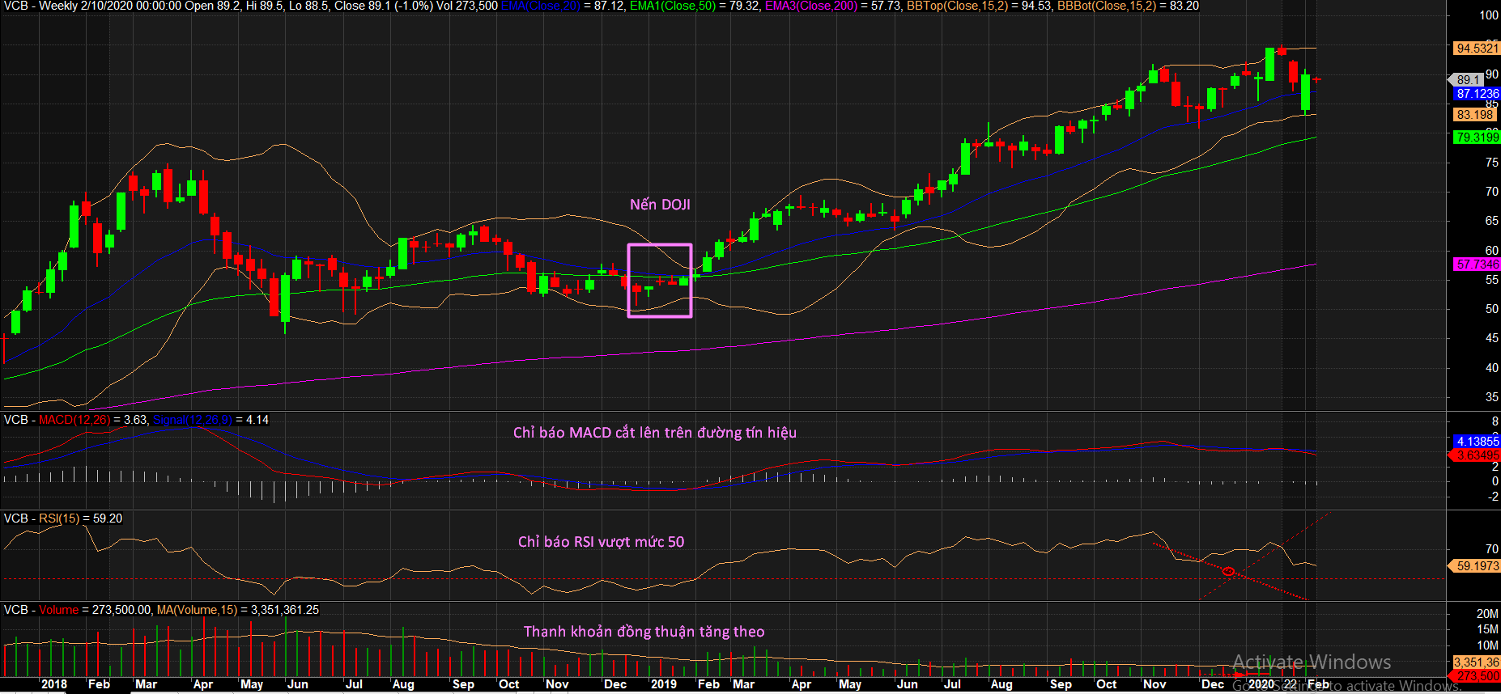Click the 100 level on price axis

click(1489, 15)
